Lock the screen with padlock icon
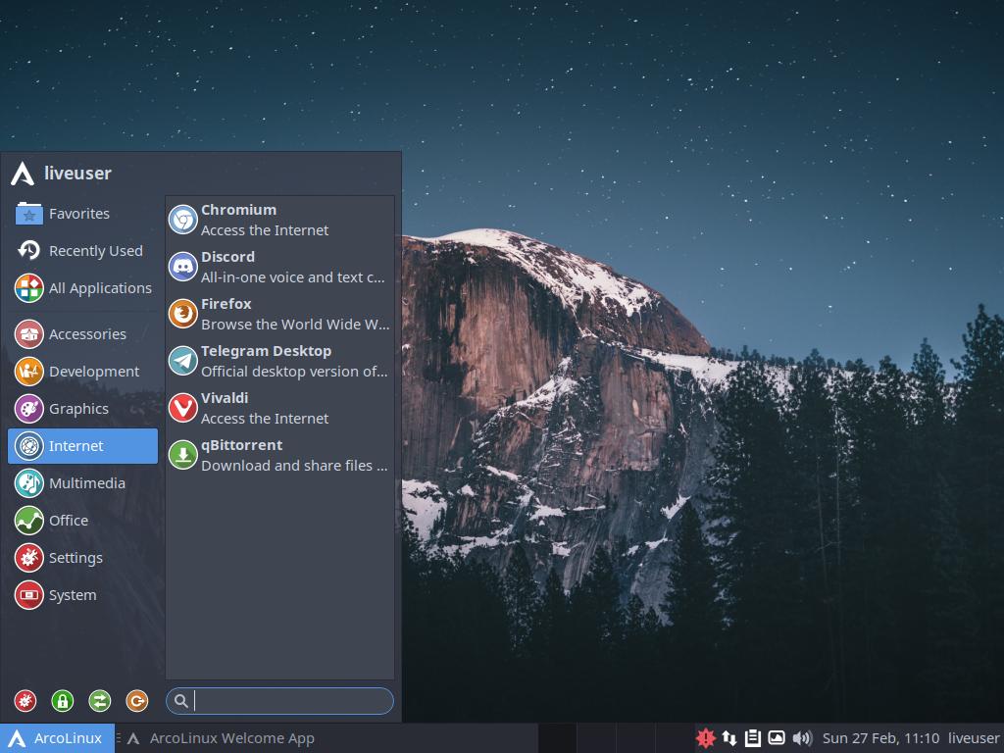 pos(63,701)
